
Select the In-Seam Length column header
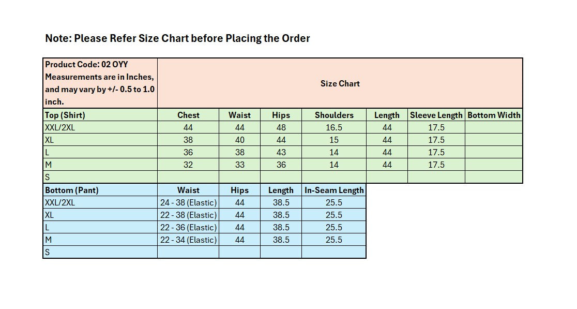coord(334,190)
